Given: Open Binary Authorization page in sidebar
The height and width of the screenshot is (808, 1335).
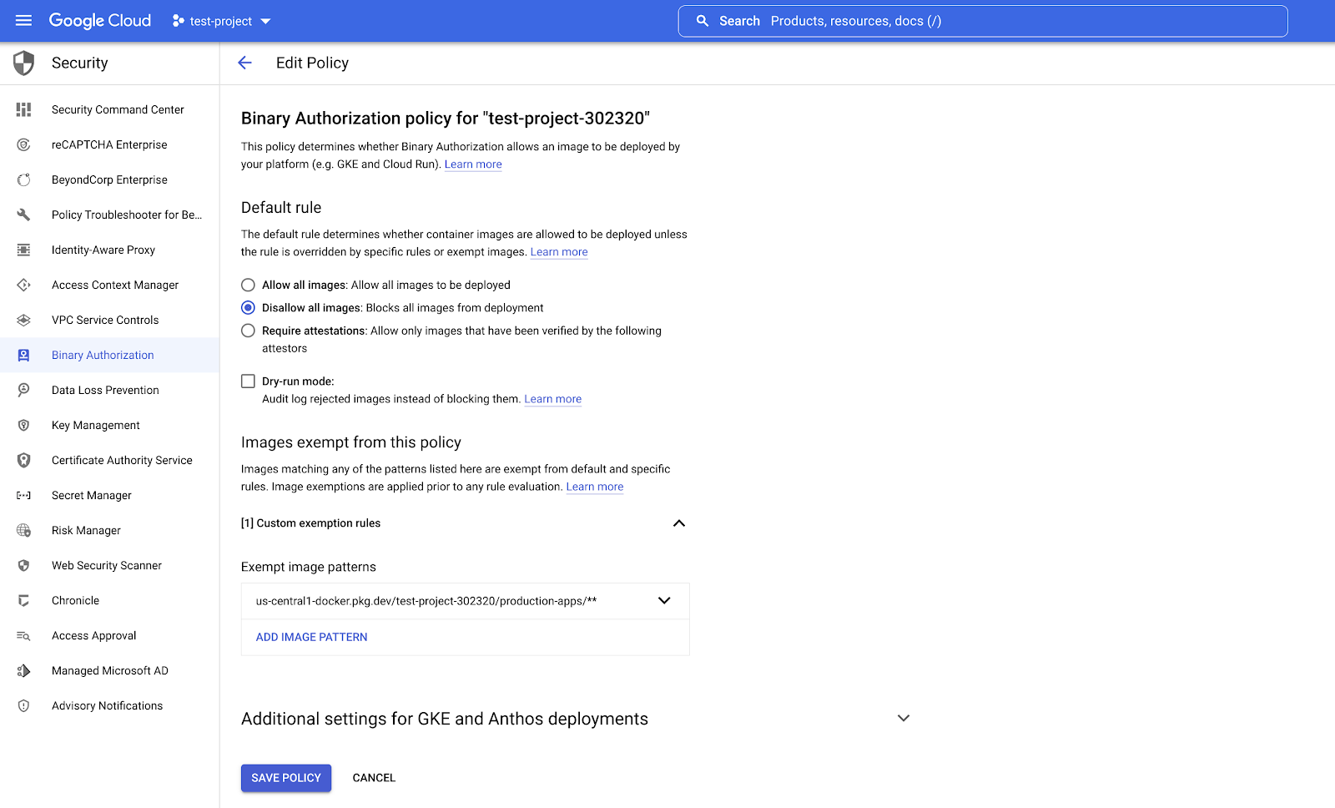Looking at the screenshot, I should 103,355.
